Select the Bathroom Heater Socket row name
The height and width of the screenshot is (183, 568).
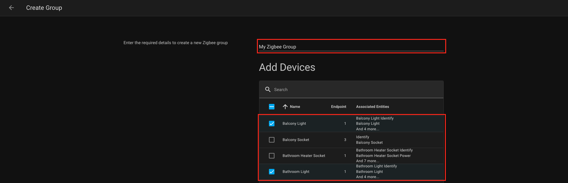[x=304, y=156]
